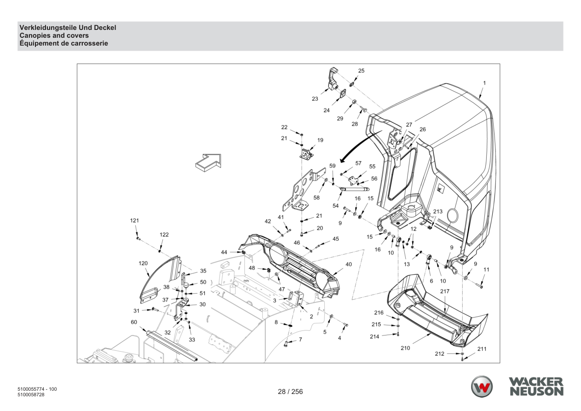
Task: Click callout number 121
Action: click(x=134, y=221)
